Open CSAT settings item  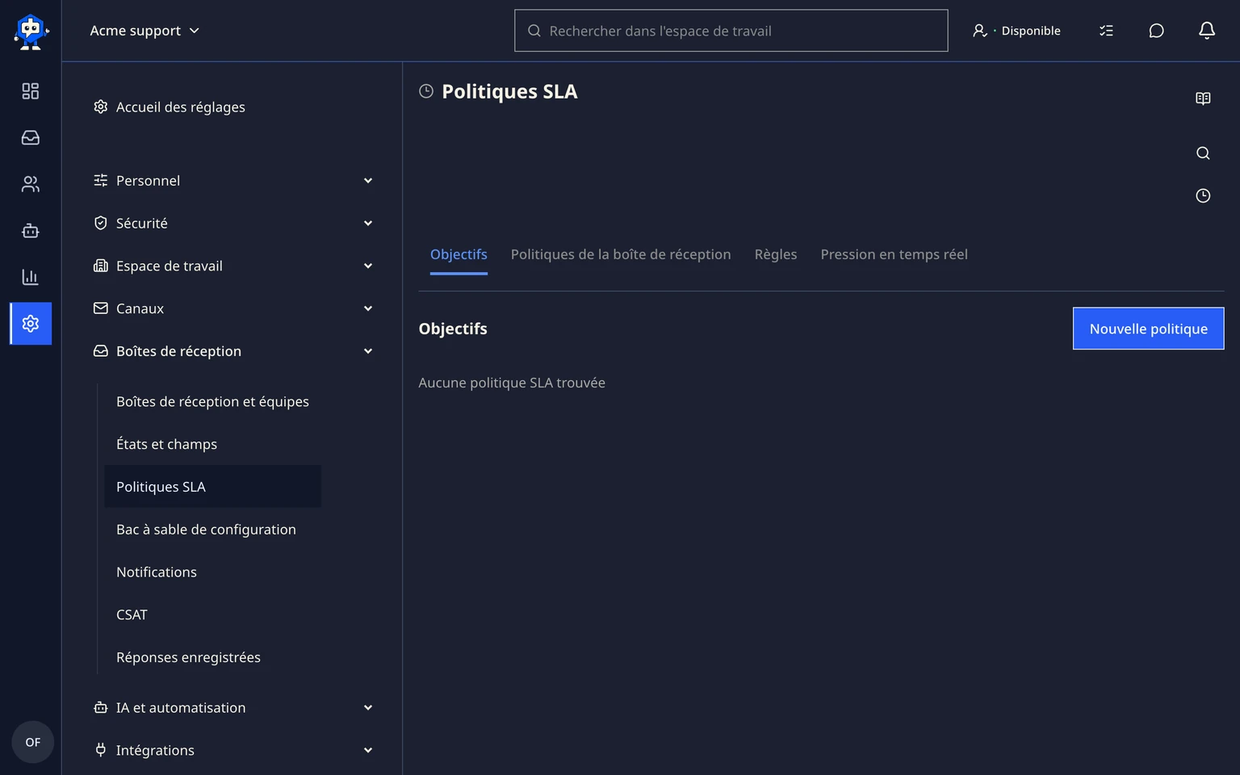click(213, 615)
